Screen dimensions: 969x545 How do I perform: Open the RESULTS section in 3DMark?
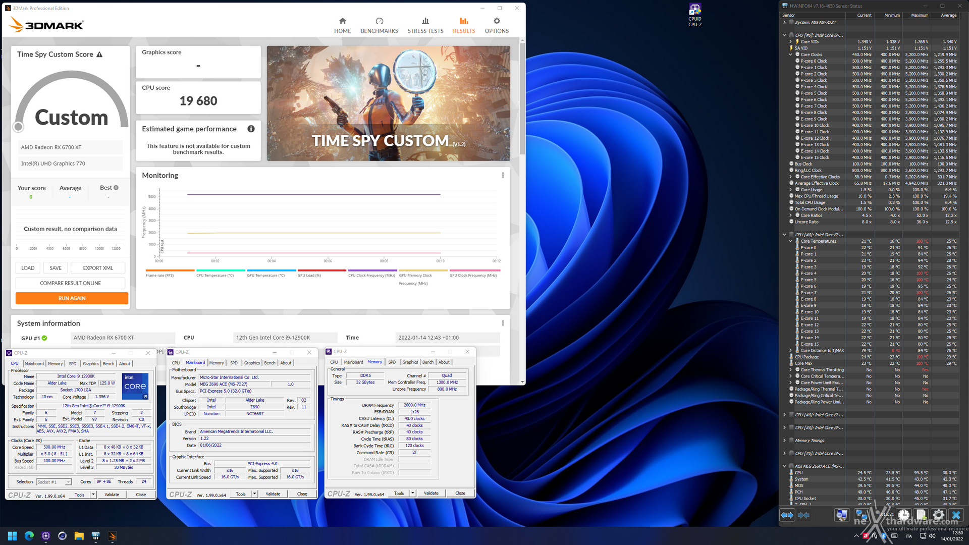(x=464, y=25)
